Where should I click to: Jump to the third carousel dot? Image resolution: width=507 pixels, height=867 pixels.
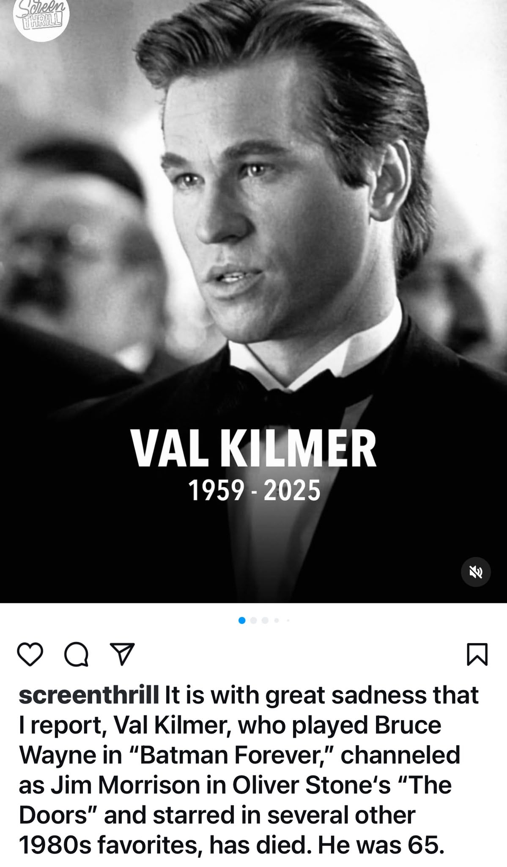point(265,620)
